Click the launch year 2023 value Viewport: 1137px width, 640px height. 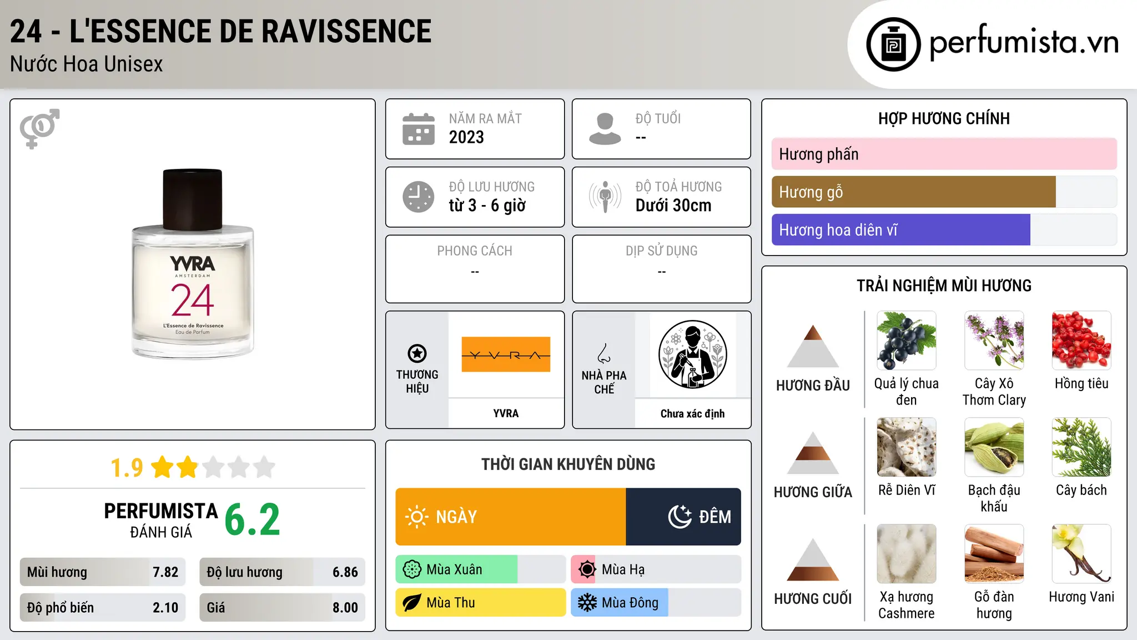pyautogui.click(x=466, y=137)
